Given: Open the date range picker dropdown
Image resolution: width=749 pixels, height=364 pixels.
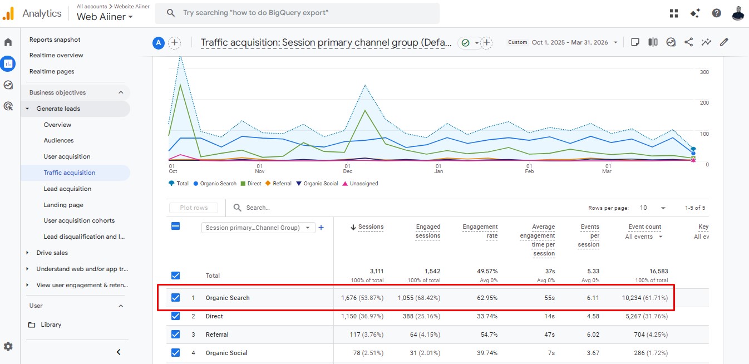Looking at the screenshot, I should (x=573, y=42).
